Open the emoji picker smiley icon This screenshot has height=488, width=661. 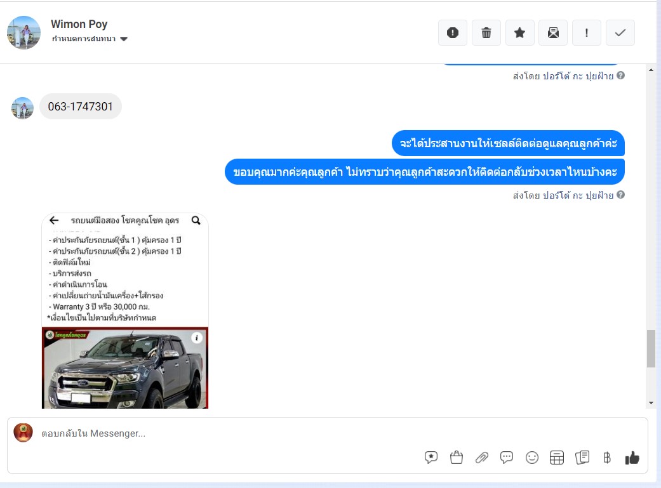tap(531, 458)
